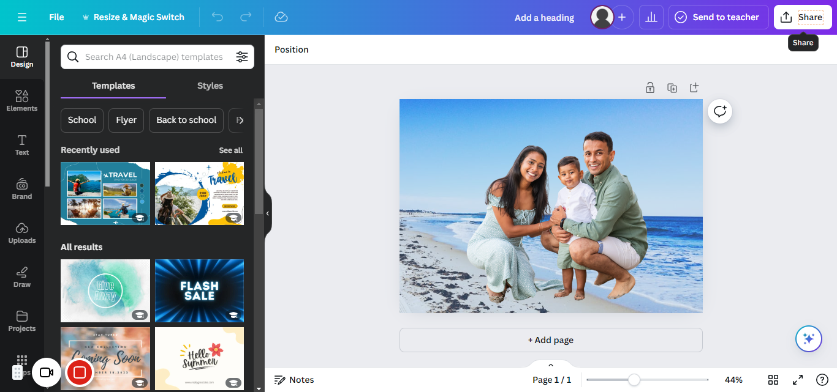This screenshot has height=392, width=837.
Task: Open Resize & Magic Switch
Action: coord(133,17)
